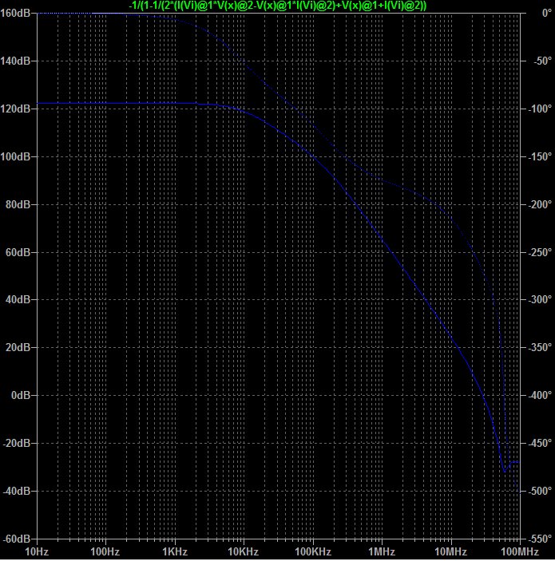Click the 60dB left axis label
Image resolution: width=555 pixels, height=561 pixels.
point(18,253)
